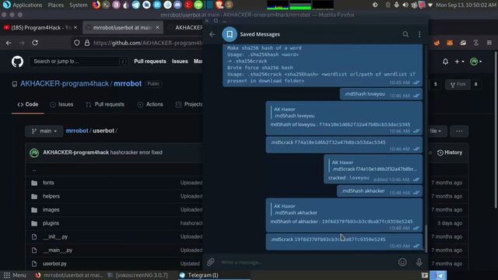This screenshot has width=498, height=280.
Task: Open the images folder
Action: tap(51, 210)
